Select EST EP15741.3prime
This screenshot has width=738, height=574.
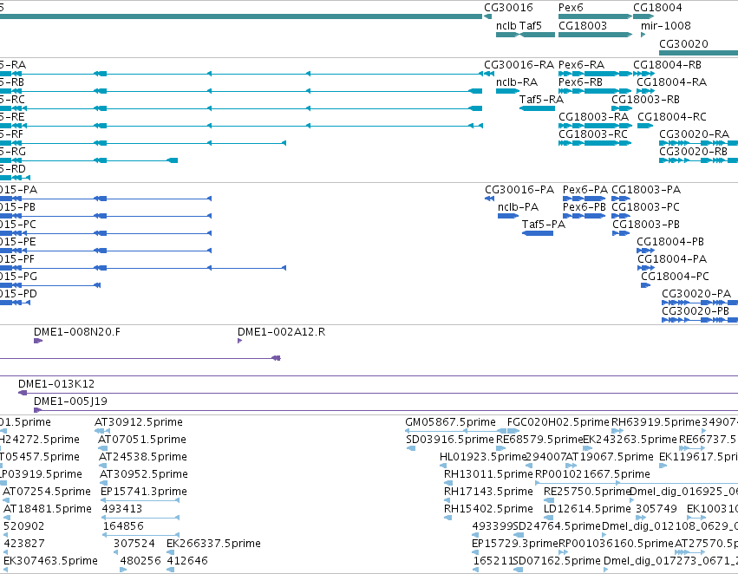pos(144,492)
